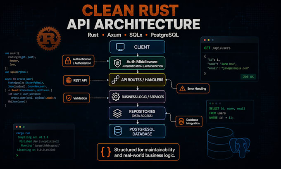Click the 200 OK status badge

[x=248, y=77]
